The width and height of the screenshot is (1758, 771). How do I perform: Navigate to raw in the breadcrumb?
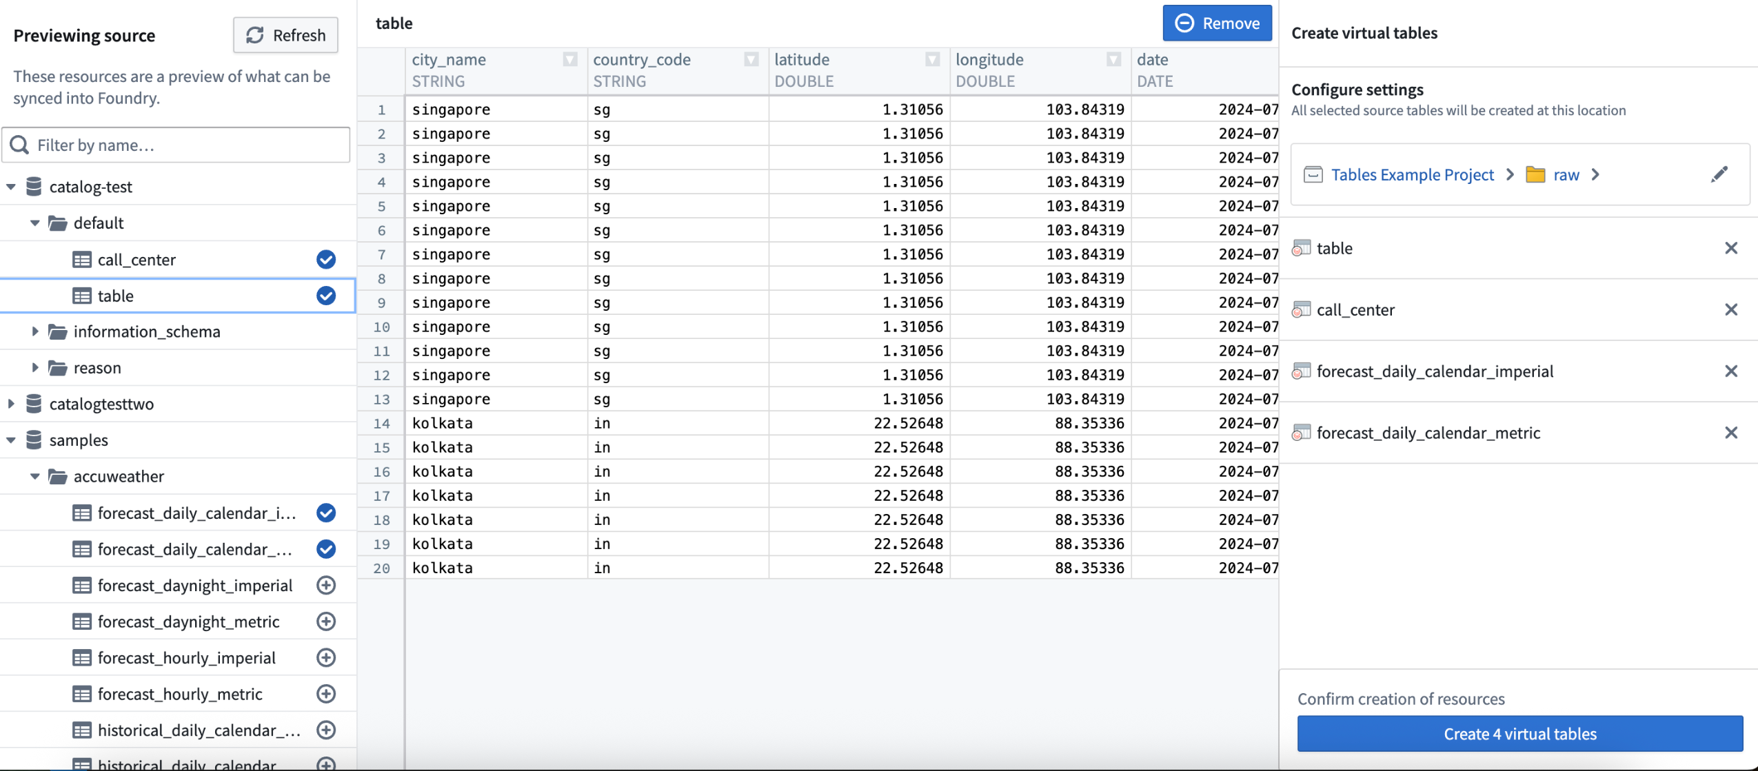1566,174
